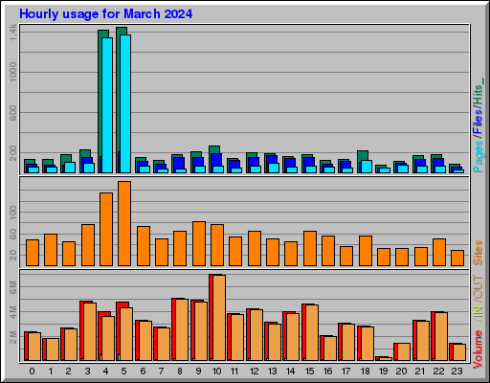Click the "6M" volume axis label
Image resolution: width=490 pixels, height=383 pixels.
tap(12, 287)
